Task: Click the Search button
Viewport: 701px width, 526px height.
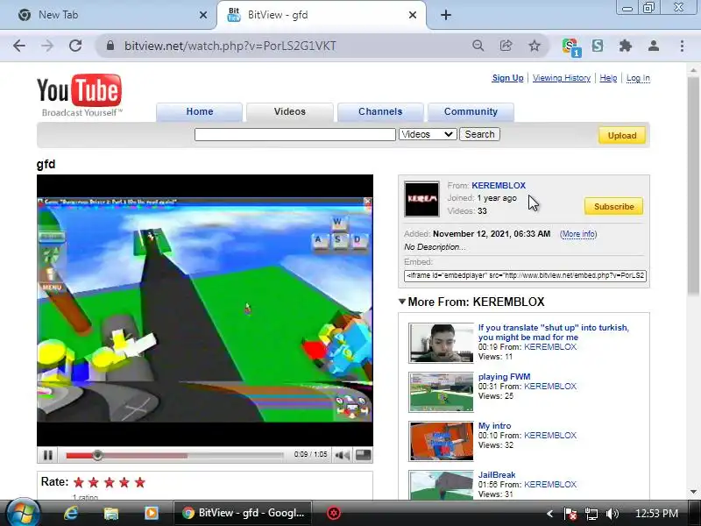Action: point(479,134)
